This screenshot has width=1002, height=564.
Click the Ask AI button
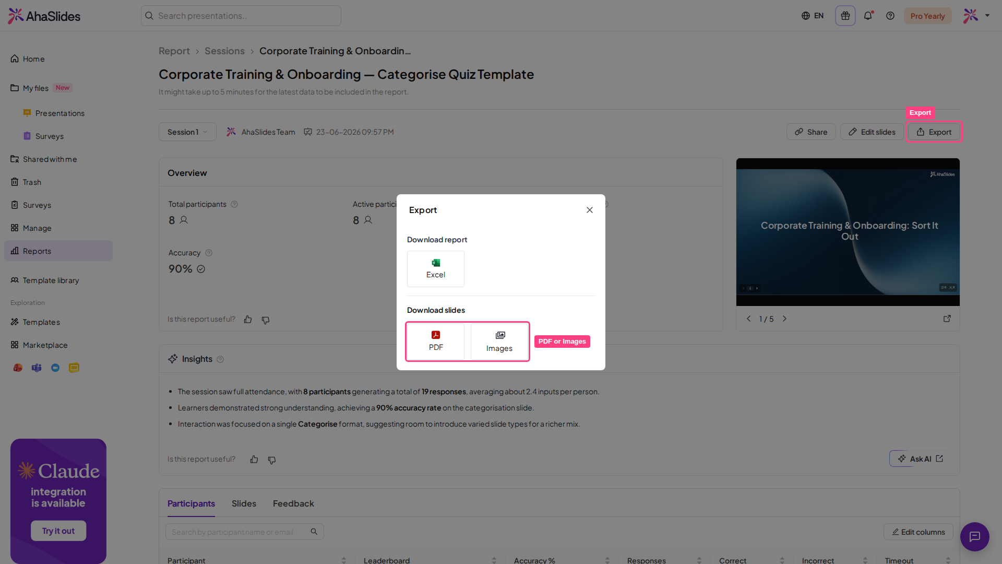click(x=920, y=459)
